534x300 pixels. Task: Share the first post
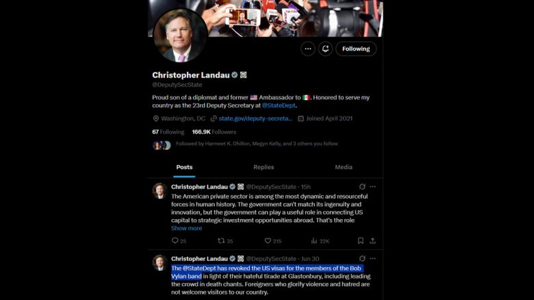(372, 241)
